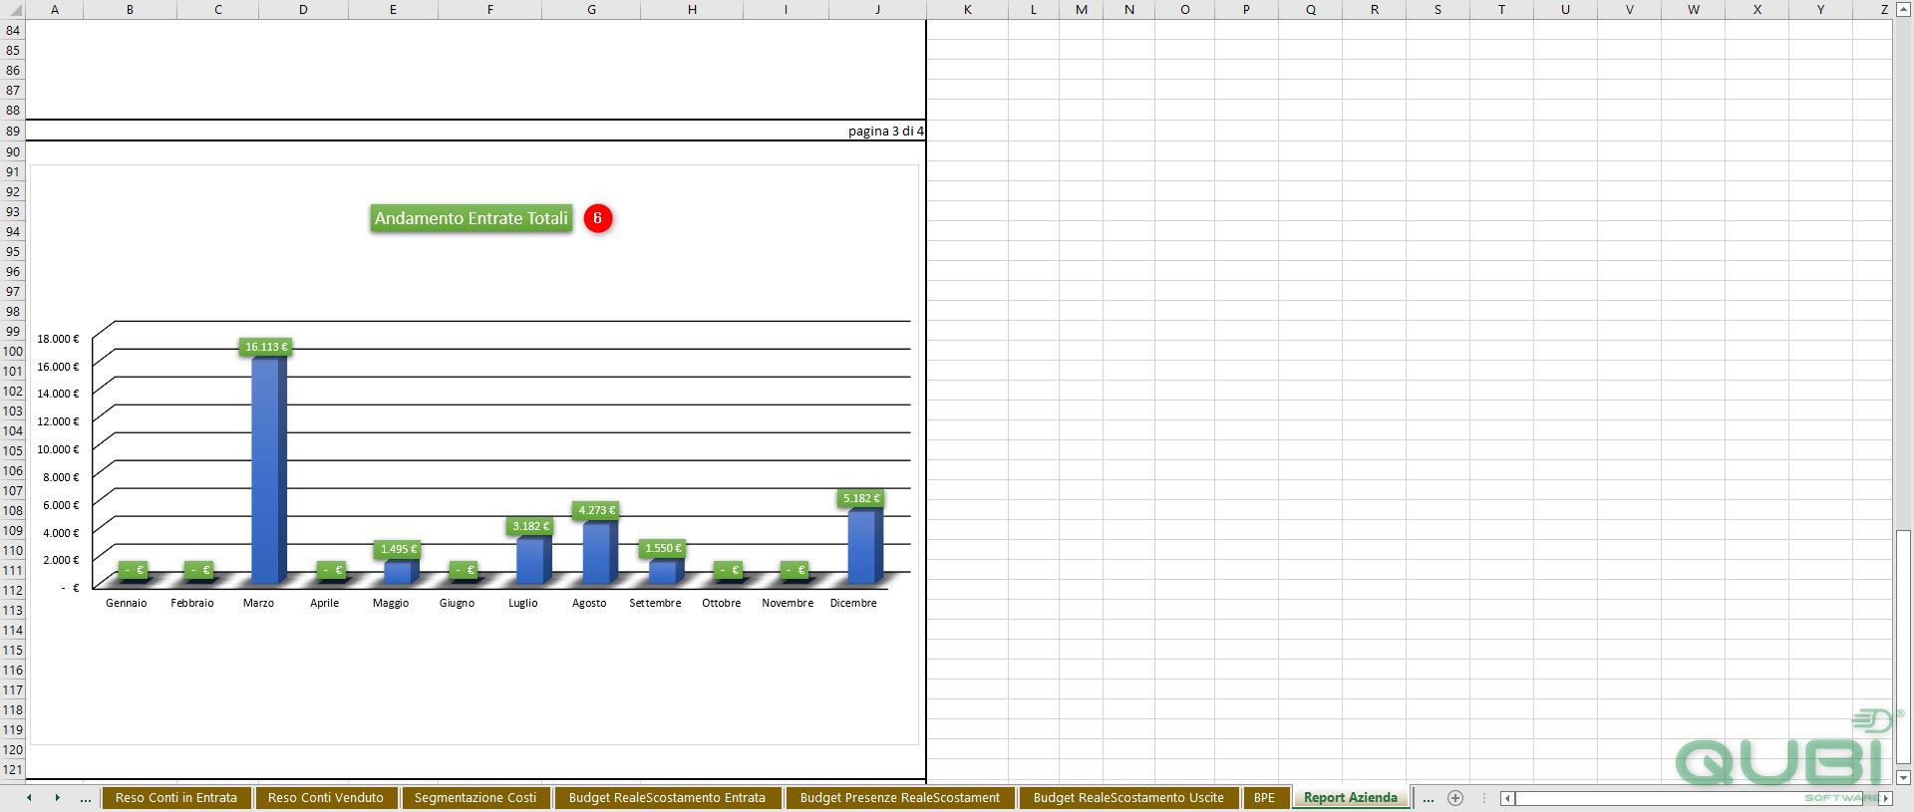Open the BPE sheet tab
1914x812 pixels.
click(x=1264, y=798)
